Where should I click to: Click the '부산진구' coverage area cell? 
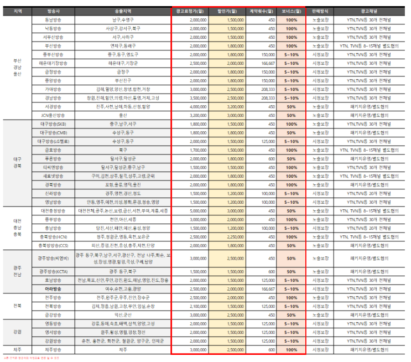(123, 80)
